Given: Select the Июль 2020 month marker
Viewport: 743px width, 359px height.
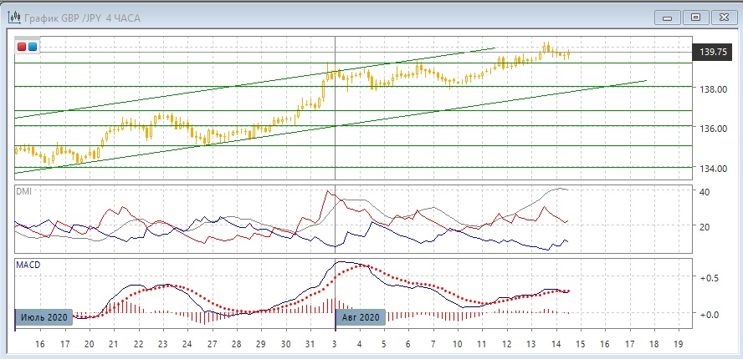Looking at the screenshot, I should click(44, 317).
